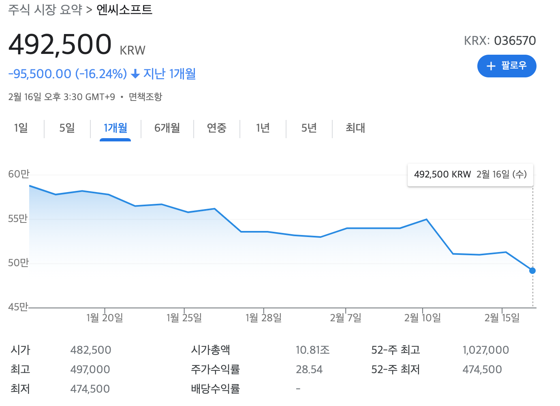Click the 시가 value 482,500
Image resolution: width=560 pixels, height=406 pixels.
click(91, 350)
